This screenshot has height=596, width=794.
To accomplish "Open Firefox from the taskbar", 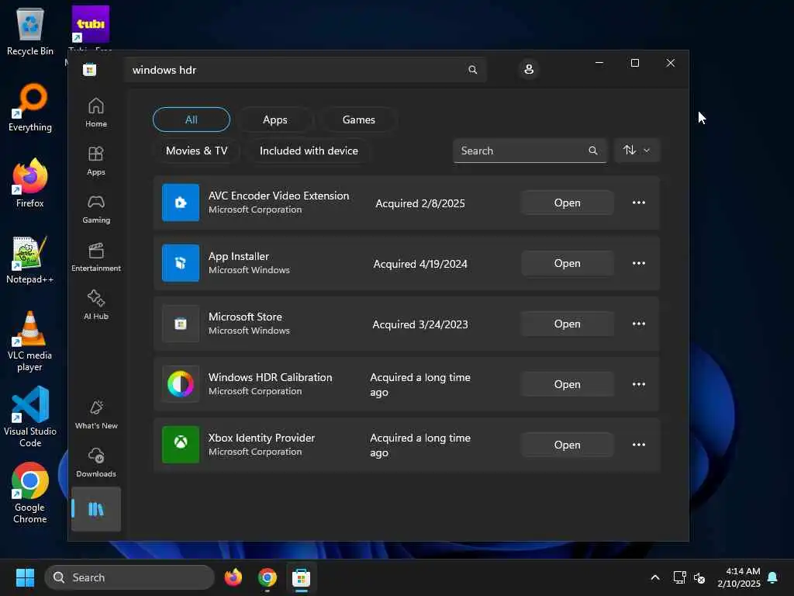I will 233,577.
